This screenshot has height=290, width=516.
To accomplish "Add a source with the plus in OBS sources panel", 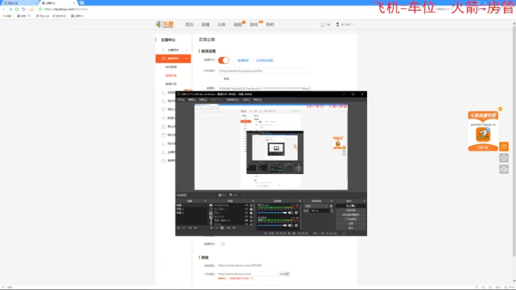I will tap(212, 227).
